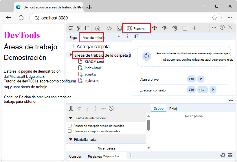Click Agregar carpeta button

pyautogui.click(x=90, y=46)
